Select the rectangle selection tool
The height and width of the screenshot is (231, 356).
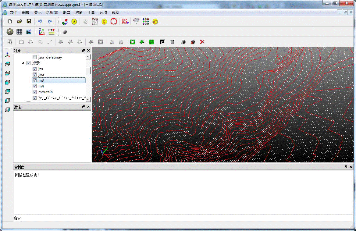pyautogui.click(x=21, y=42)
